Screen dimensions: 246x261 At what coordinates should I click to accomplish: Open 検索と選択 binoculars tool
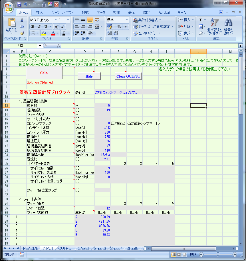click(229, 27)
